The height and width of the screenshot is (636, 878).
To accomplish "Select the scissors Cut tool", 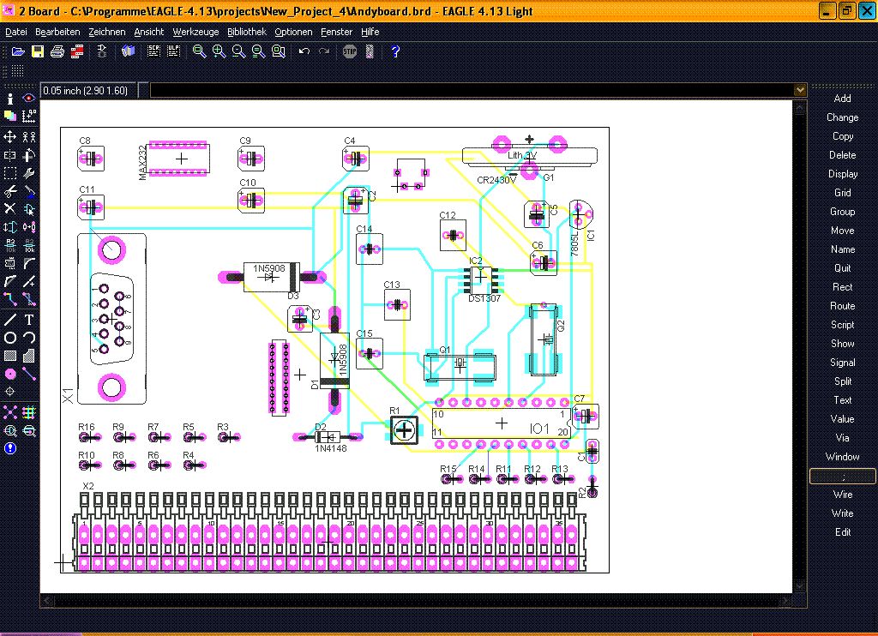I will point(10,190).
